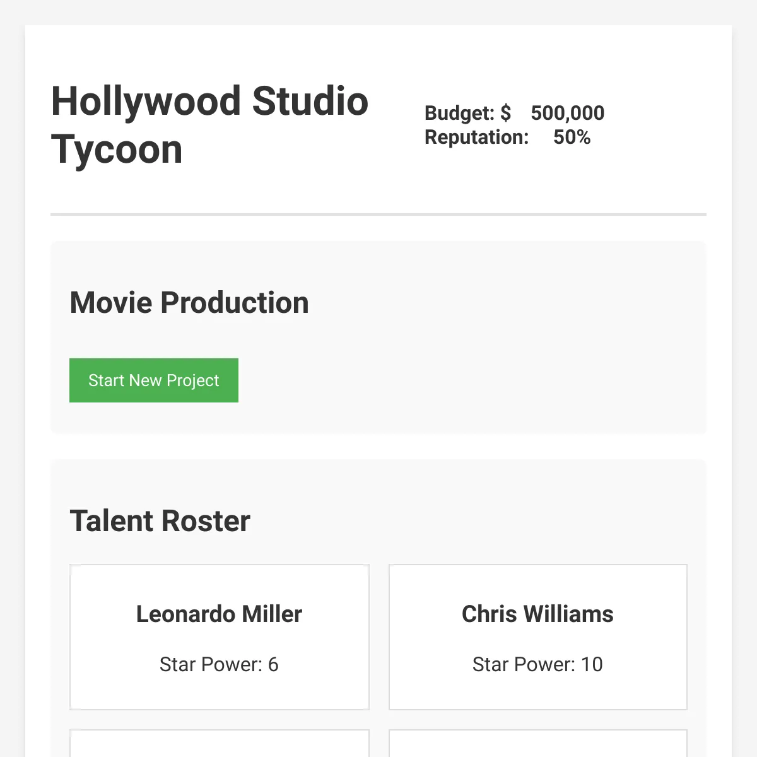Click the Movie Production heading
Image resolution: width=757 pixels, height=757 pixels.
189,302
